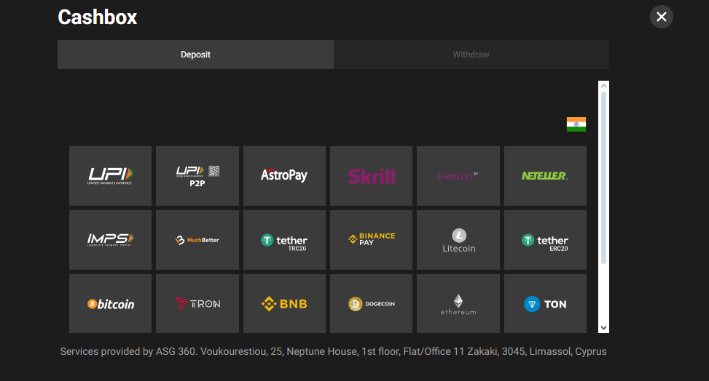Select the IMPS payment option
Image resolution: width=709 pixels, height=381 pixels.
pos(110,239)
